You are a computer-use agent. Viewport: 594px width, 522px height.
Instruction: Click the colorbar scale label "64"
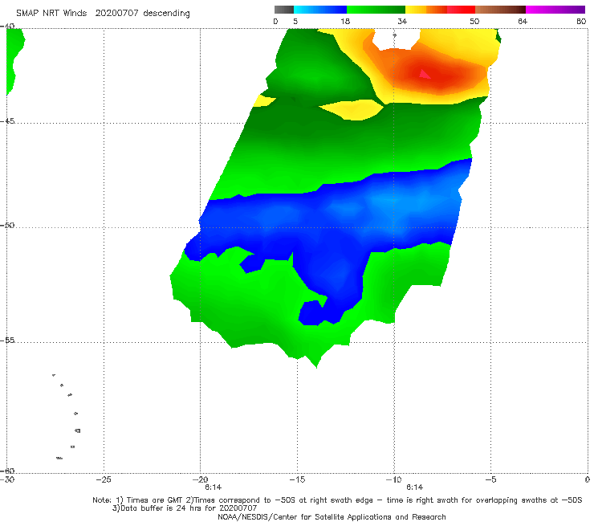[523, 21]
